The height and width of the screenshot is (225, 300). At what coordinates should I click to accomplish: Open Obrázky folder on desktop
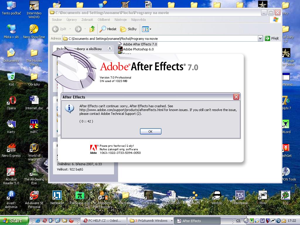pyautogui.click(x=34, y=79)
